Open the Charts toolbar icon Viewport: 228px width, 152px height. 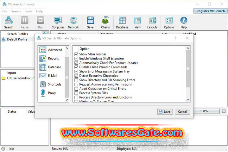tap(105, 22)
